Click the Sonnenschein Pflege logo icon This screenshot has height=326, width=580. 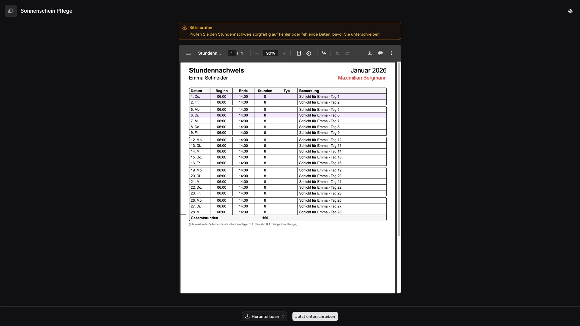click(x=11, y=11)
